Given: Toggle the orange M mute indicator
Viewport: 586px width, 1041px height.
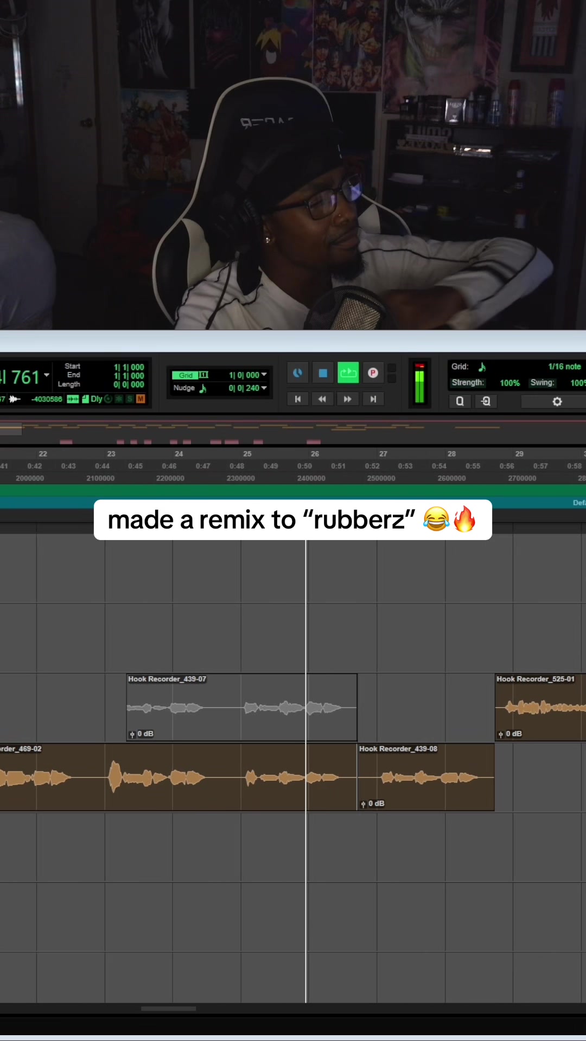Looking at the screenshot, I should [x=141, y=399].
